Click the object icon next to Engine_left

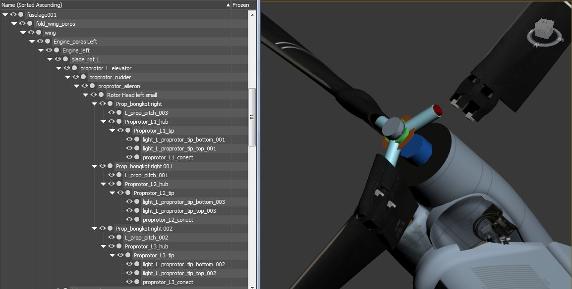[57, 50]
